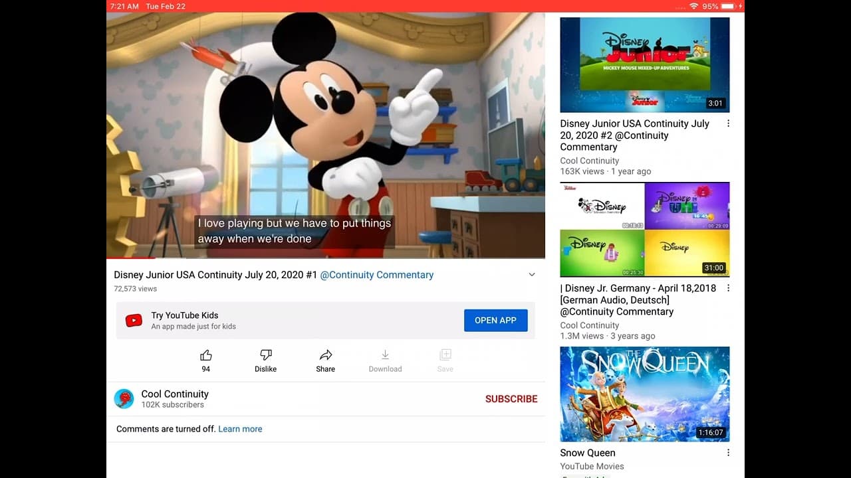Tap the 7:21 AM clock in status bar
This screenshot has width=851, height=478.
coord(124,6)
